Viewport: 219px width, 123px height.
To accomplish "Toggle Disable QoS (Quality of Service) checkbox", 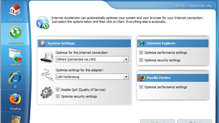I will click(58, 90).
